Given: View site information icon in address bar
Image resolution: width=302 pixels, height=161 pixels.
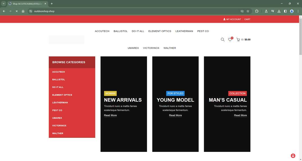Looking at the screenshot, I should click(x=31, y=11).
